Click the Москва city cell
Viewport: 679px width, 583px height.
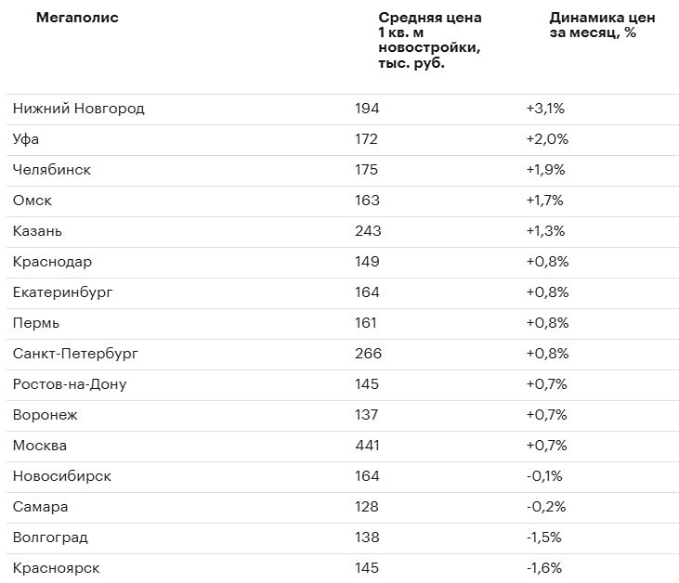click(x=40, y=446)
